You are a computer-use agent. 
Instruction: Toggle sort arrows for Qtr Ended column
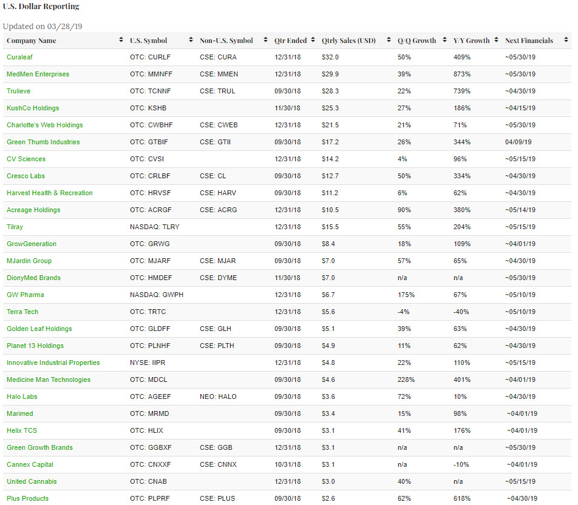pyautogui.click(x=313, y=41)
